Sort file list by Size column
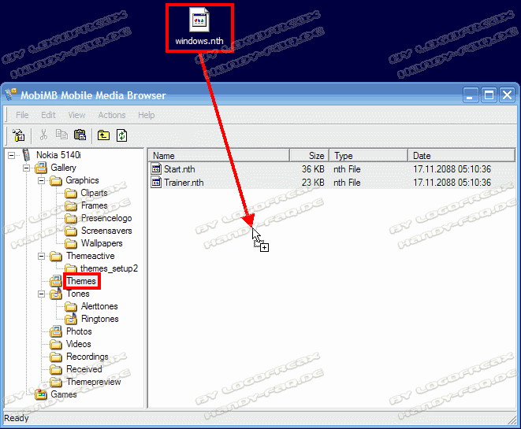The image size is (521, 429). click(310, 156)
